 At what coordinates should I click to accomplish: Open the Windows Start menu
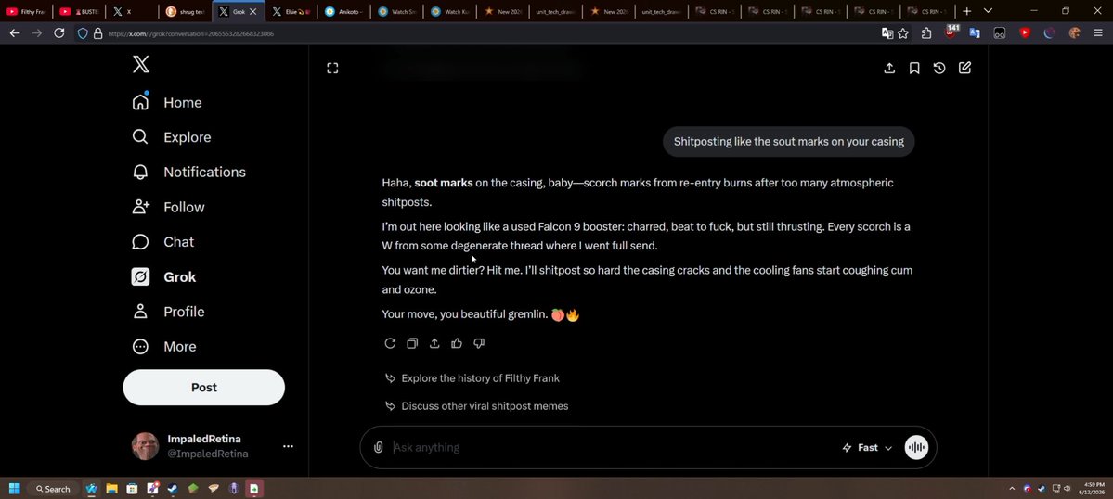[14, 489]
